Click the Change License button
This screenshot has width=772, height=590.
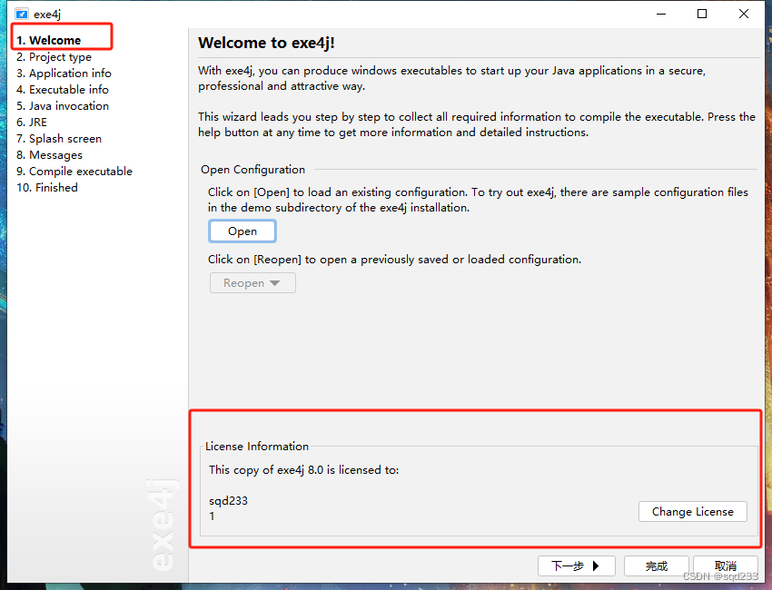(x=692, y=512)
